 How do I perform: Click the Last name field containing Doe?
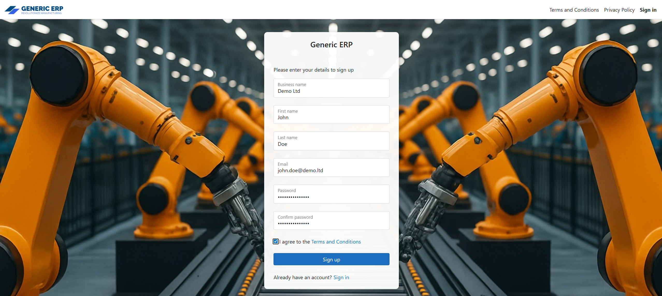(x=331, y=141)
